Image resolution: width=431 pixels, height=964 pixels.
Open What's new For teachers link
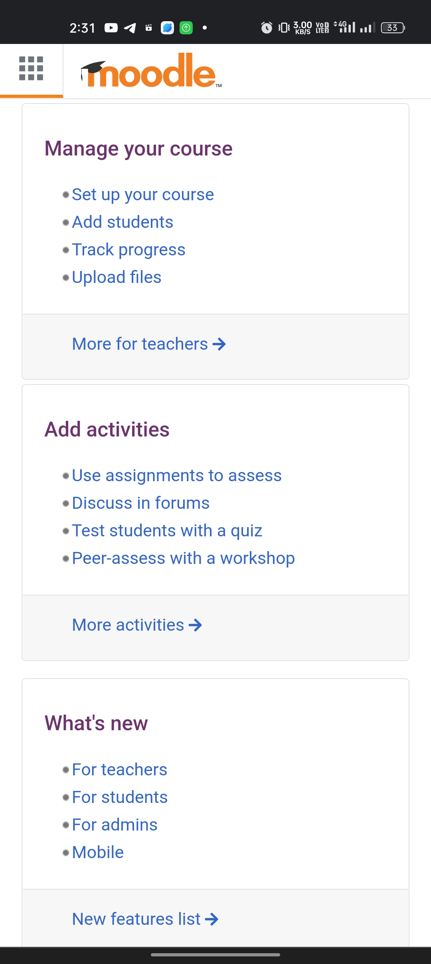[x=119, y=770]
